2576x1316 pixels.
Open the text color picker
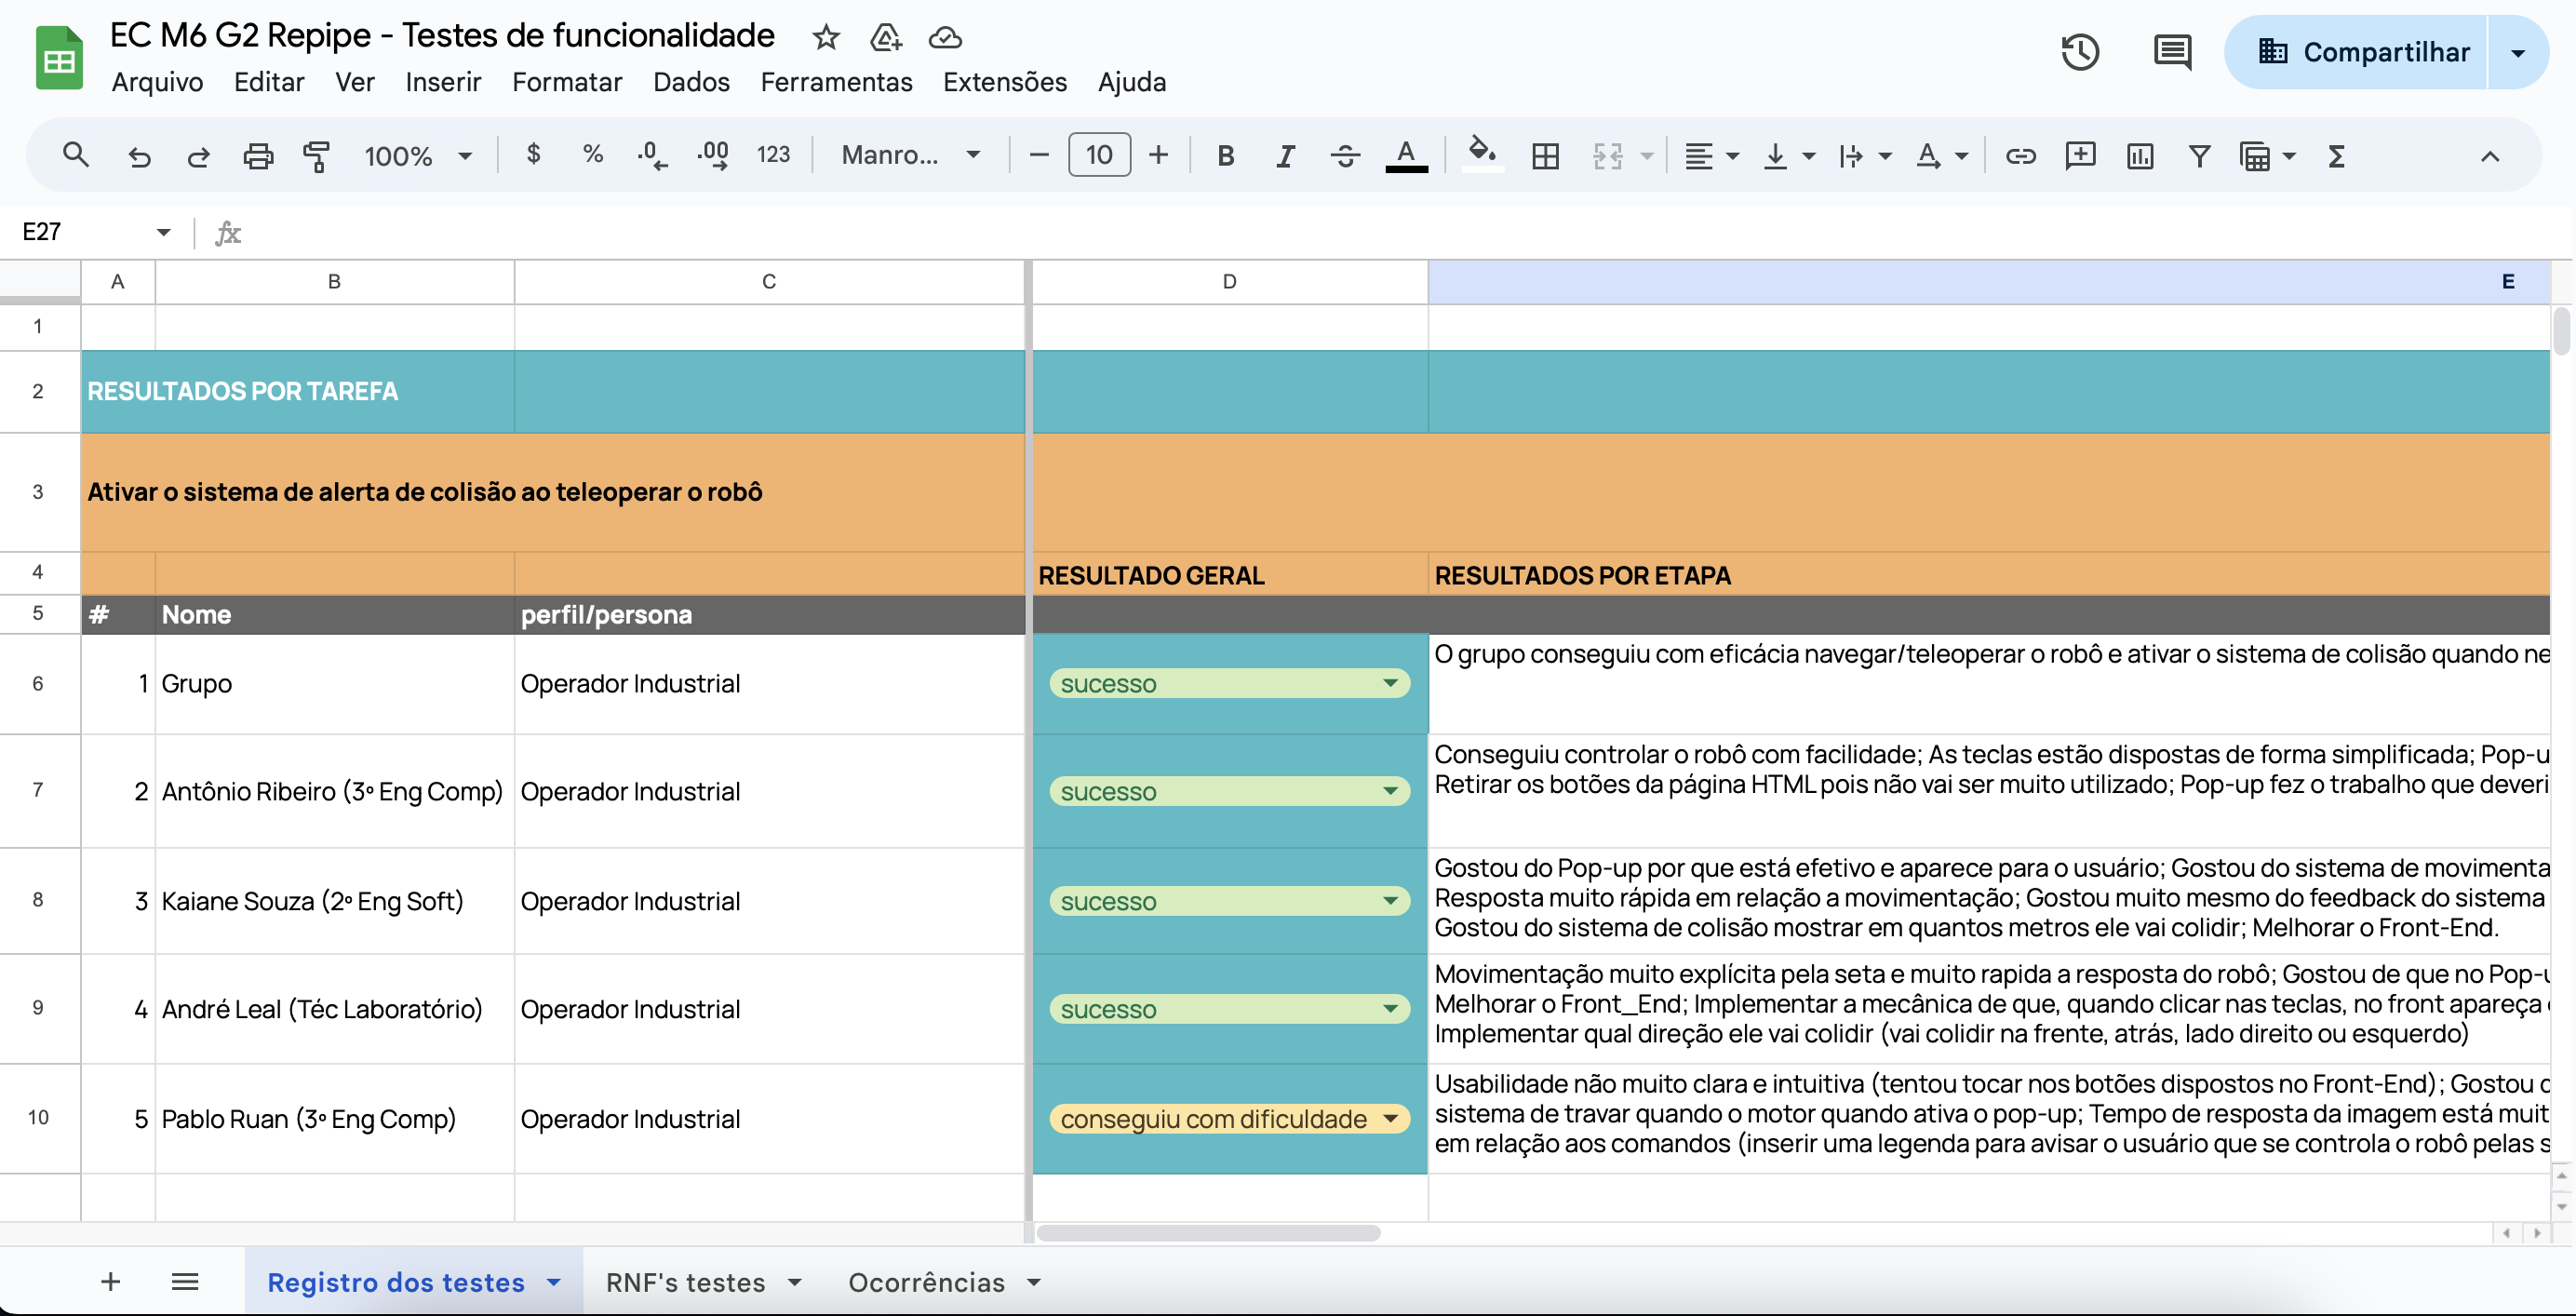1406,156
